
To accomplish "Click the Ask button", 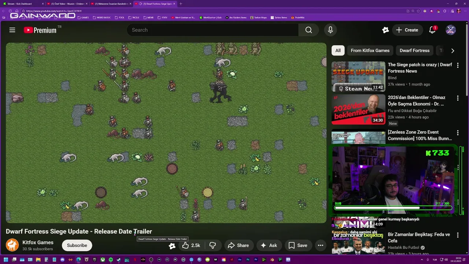I will pyautogui.click(x=269, y=245).
